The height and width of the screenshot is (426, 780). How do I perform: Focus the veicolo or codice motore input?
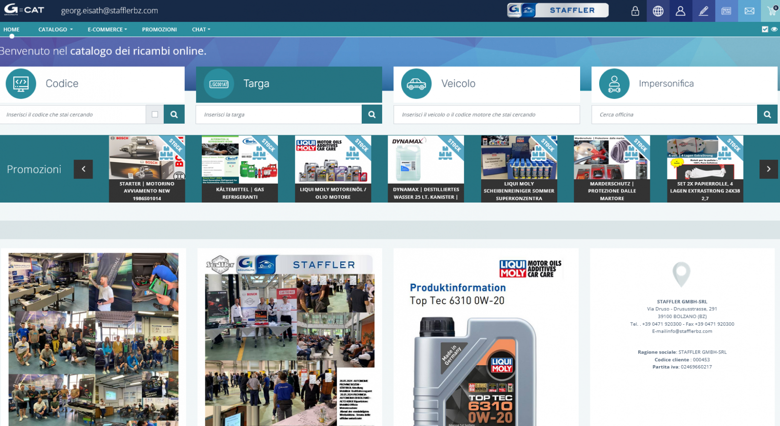487,114
